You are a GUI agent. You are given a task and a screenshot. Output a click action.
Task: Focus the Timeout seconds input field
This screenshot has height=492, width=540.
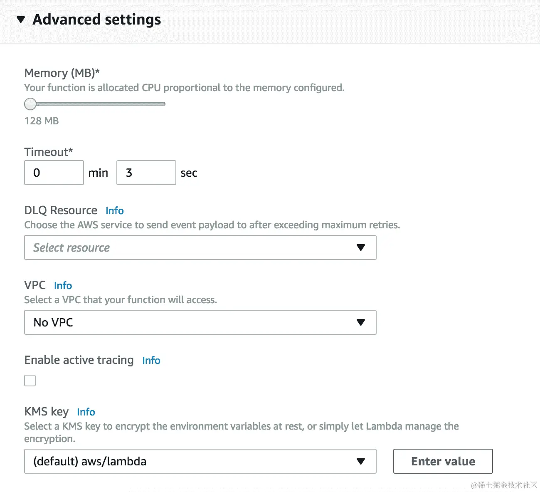click(x=146, y=173)
